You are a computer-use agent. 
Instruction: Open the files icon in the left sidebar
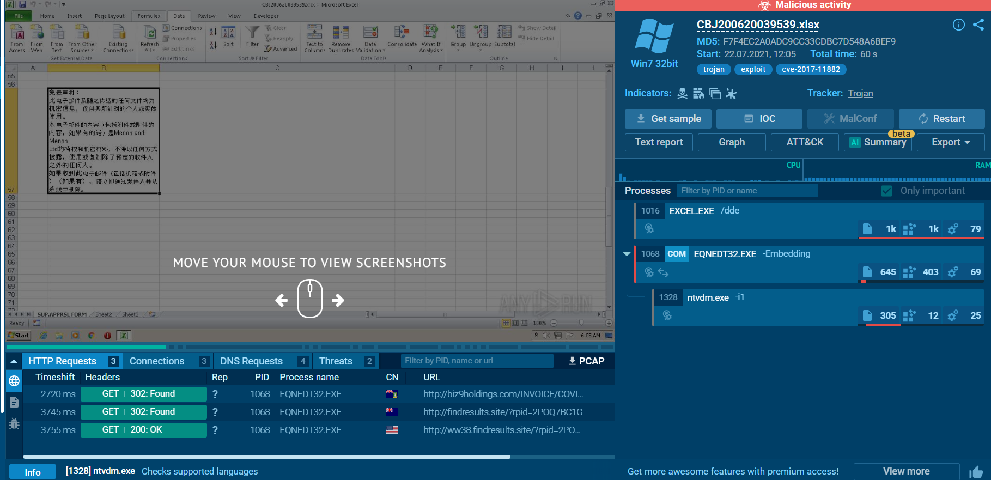click(x=14, y=402)
